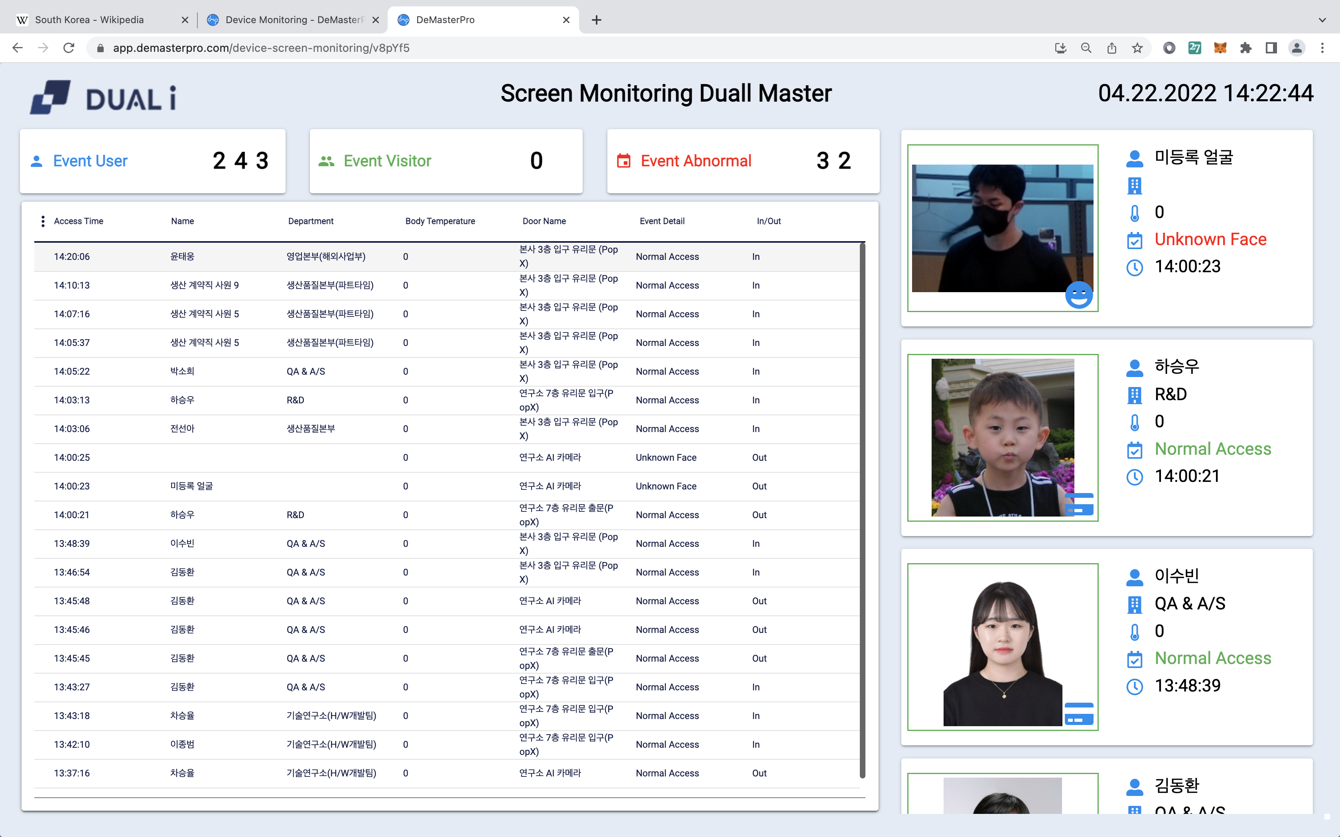The width and height of the screenshot is (1340, 837).
Task: Select the DeMasterPro tab
Action: pyautogui.click(x=483, y=20)
